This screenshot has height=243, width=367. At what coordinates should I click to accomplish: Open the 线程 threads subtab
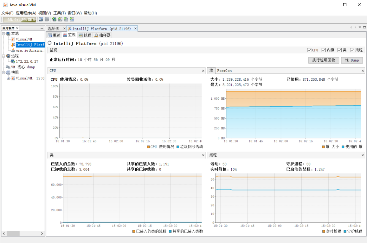click(85, 35)
